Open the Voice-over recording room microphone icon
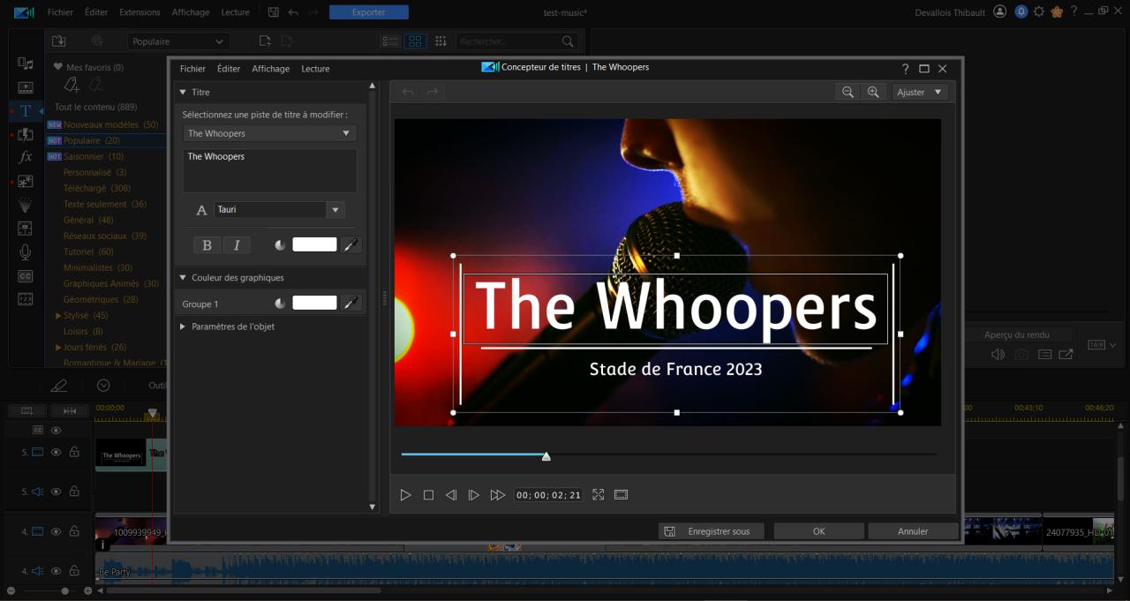 (x=26, y=252)
